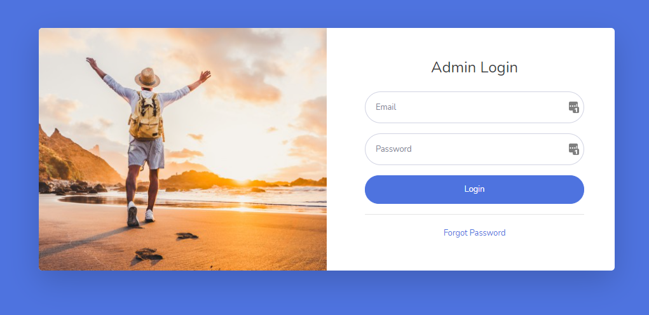This screenshot has height=315, width=649.
Task: Click the white space under Forgot Password
Action: click(x=474, y=254)
